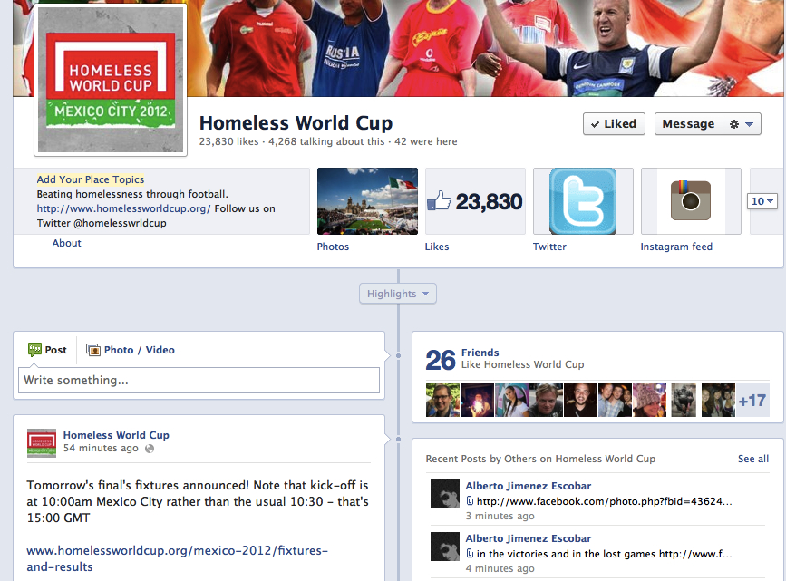Open the dropdown arrow next to the gear
786x581 pixels.
tap(750, 124)
